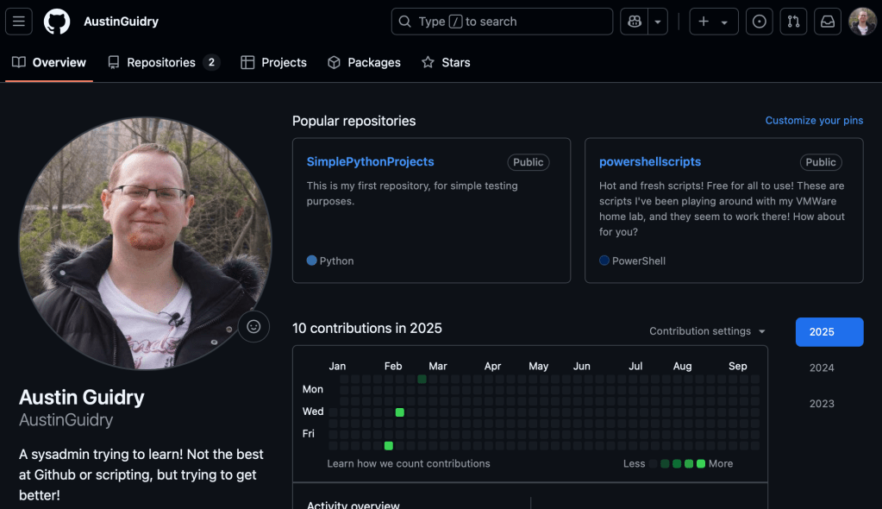This screenshot has width=882, height=509.
Task: Go to the Stars tab
Action: click(446, 62)
